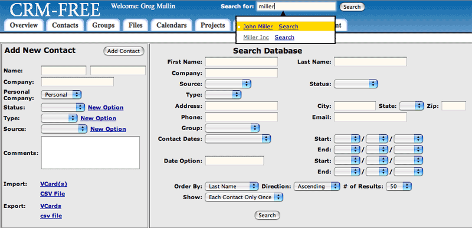Click the Last Name search field

pos(371,62)
